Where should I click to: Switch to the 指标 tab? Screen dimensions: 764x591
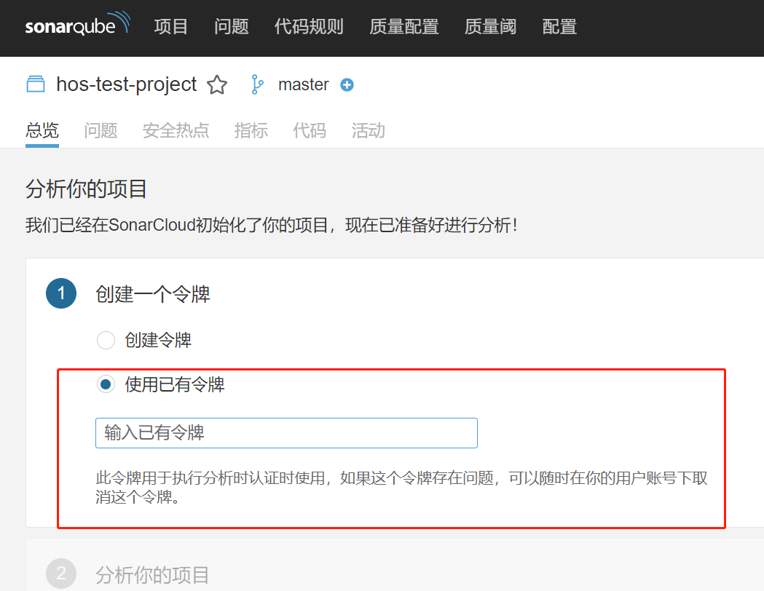[x=251, y=130]
